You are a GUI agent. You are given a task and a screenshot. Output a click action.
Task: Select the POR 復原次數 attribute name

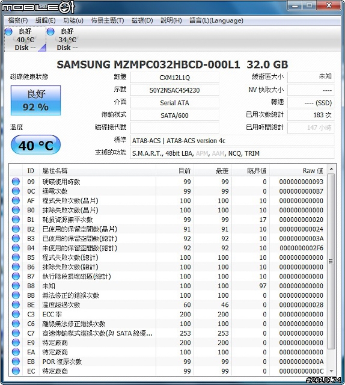pos(62,362)
